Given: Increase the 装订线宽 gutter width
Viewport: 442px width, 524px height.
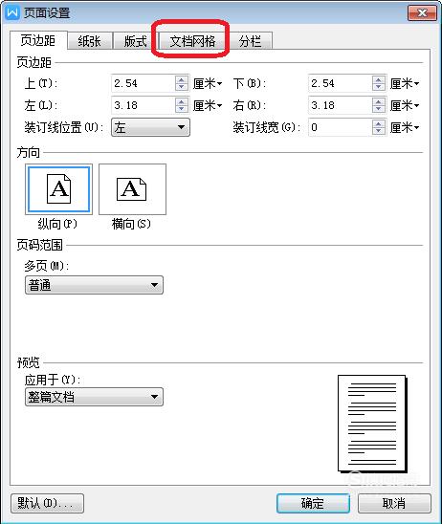Looking at the screenshot, I should pos(378,123).
